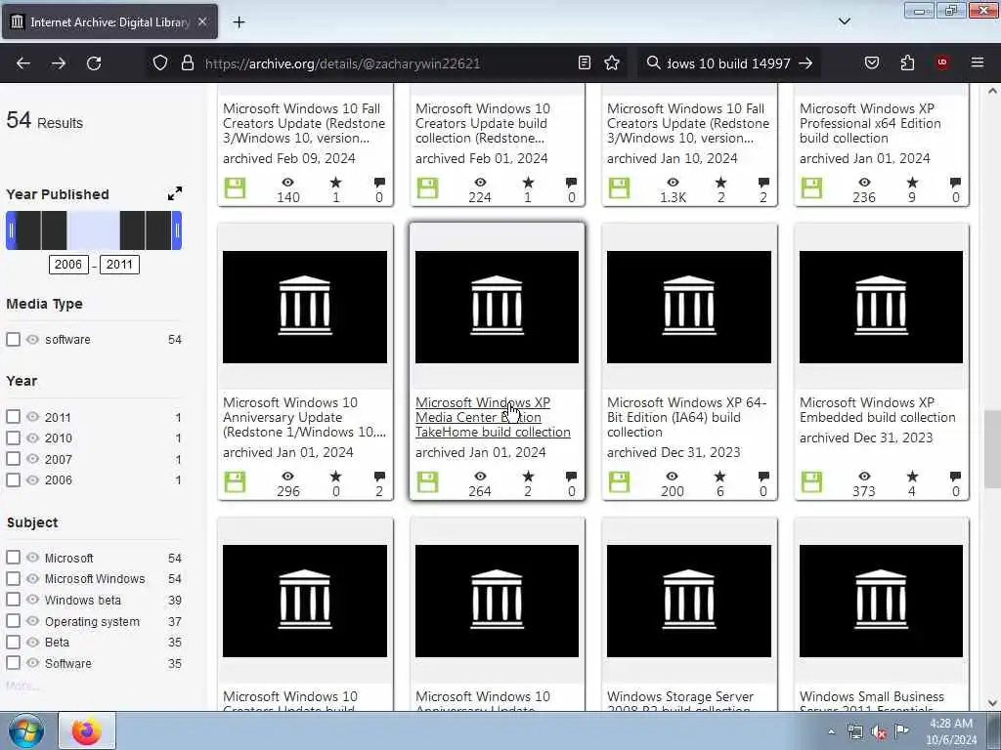Open thumbnail of XP Embedded build collection
Screen dimensions: 1001x750
[881, 307]
